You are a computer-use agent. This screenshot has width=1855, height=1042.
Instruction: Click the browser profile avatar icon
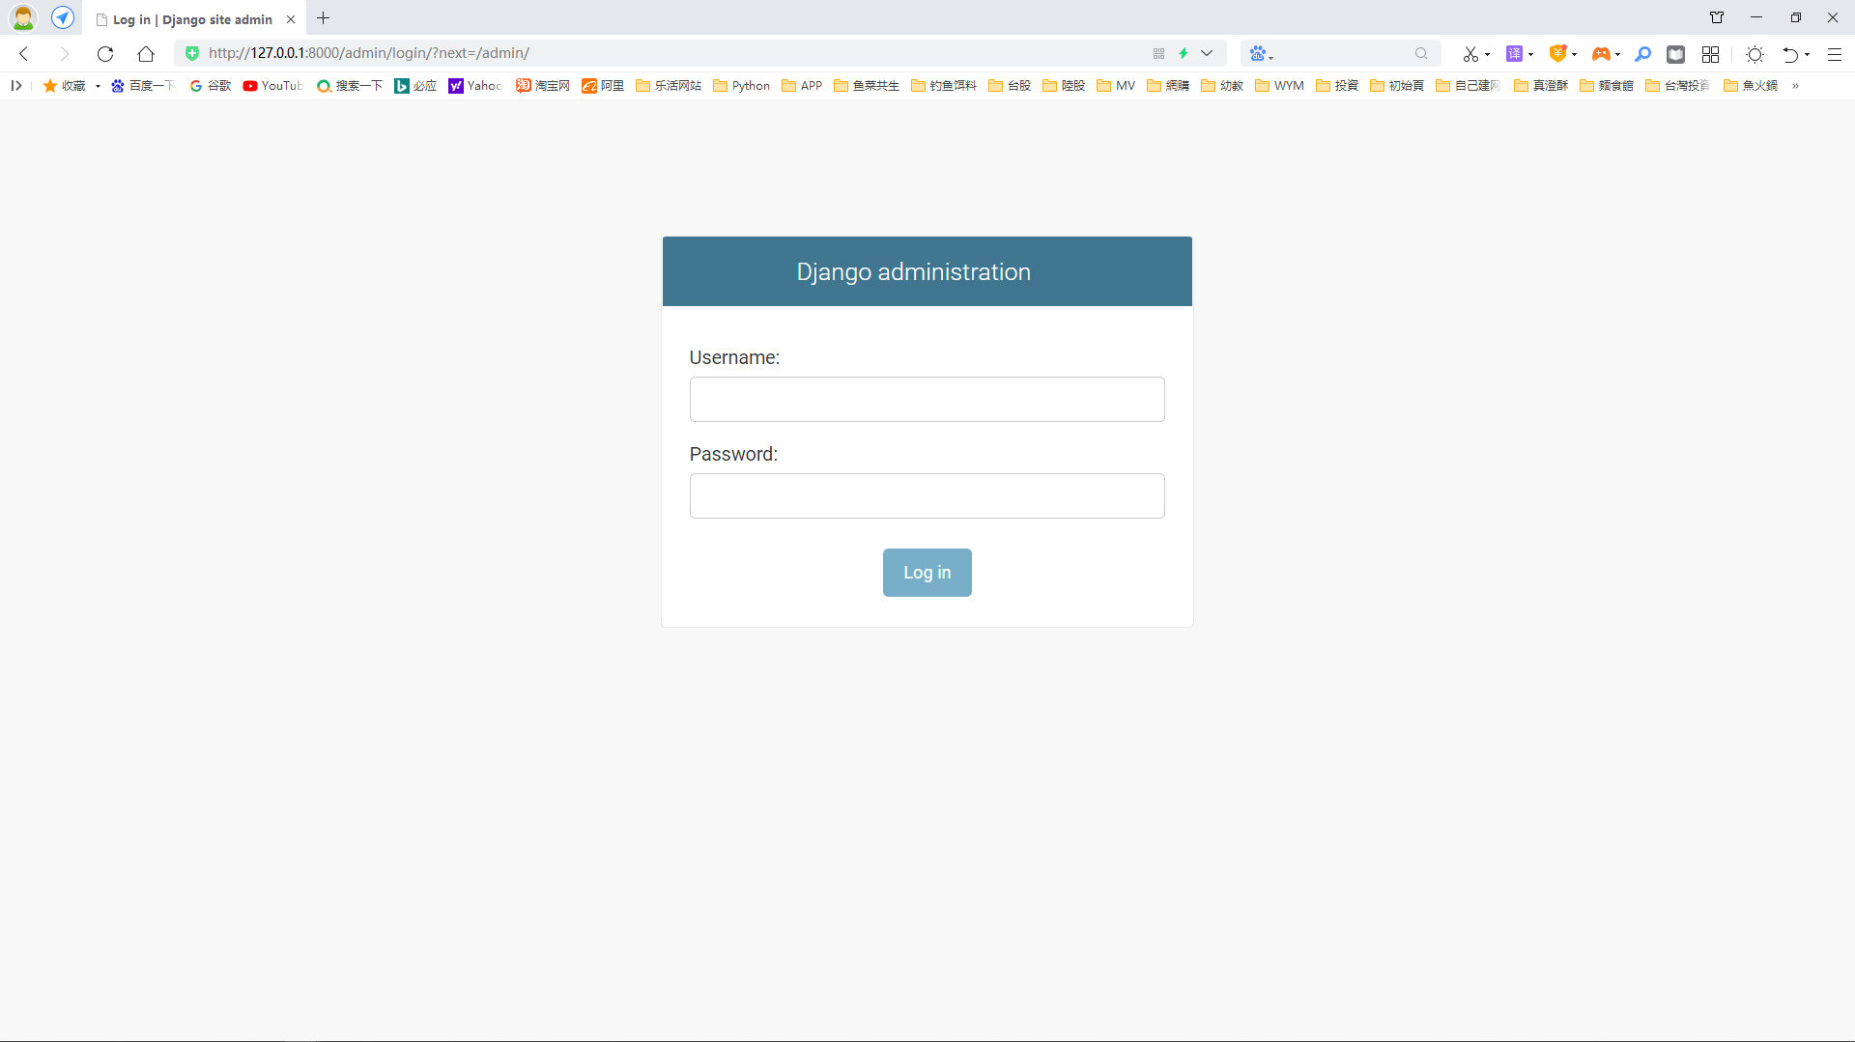click(x=23, y=17)
